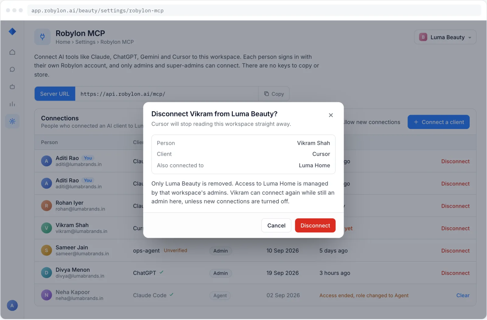The width and height of the screenshot is (487, 320).
Task: Go to Home breadcrumb link
Action: (x=63, y=42)
